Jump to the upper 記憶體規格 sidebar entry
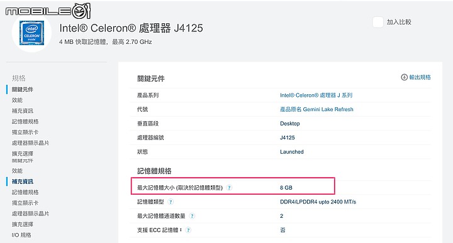 click(x=25, y=121)
